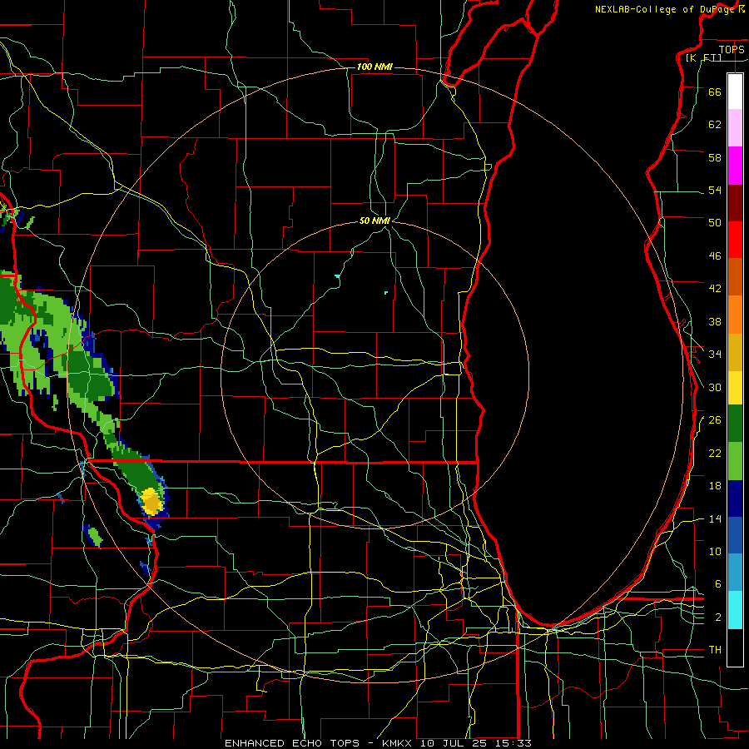Image resolution: width=749 pixels, height=749 pixels.
Task: Click the magenta 58 legend band
Action: pos(735,166)
